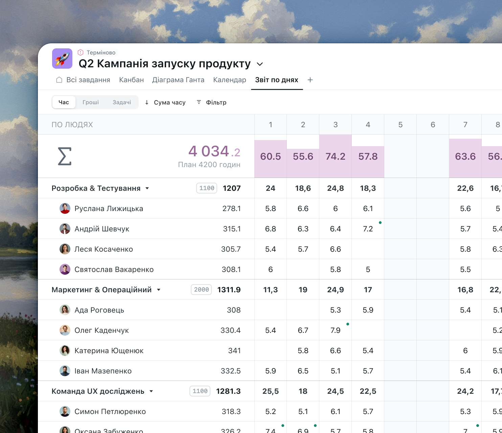Click the rocket project icon
This screenshot has height=433, width=502.
click(62, 59)
